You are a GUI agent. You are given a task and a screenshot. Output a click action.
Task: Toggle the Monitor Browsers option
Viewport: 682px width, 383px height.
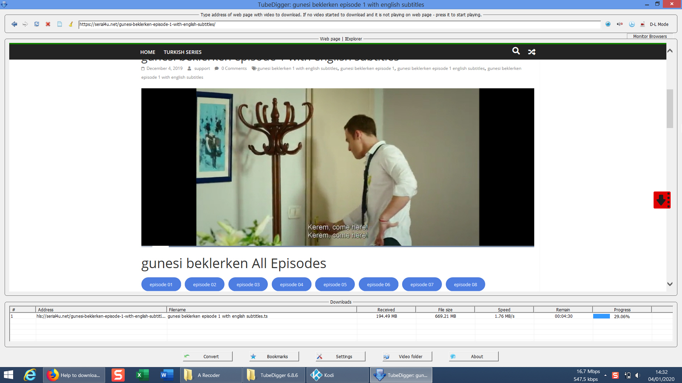[x=650, y=36]
